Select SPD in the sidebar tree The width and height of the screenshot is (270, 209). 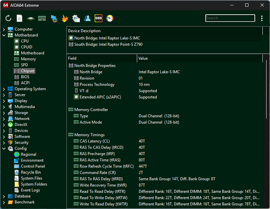[x=25, y=65]
